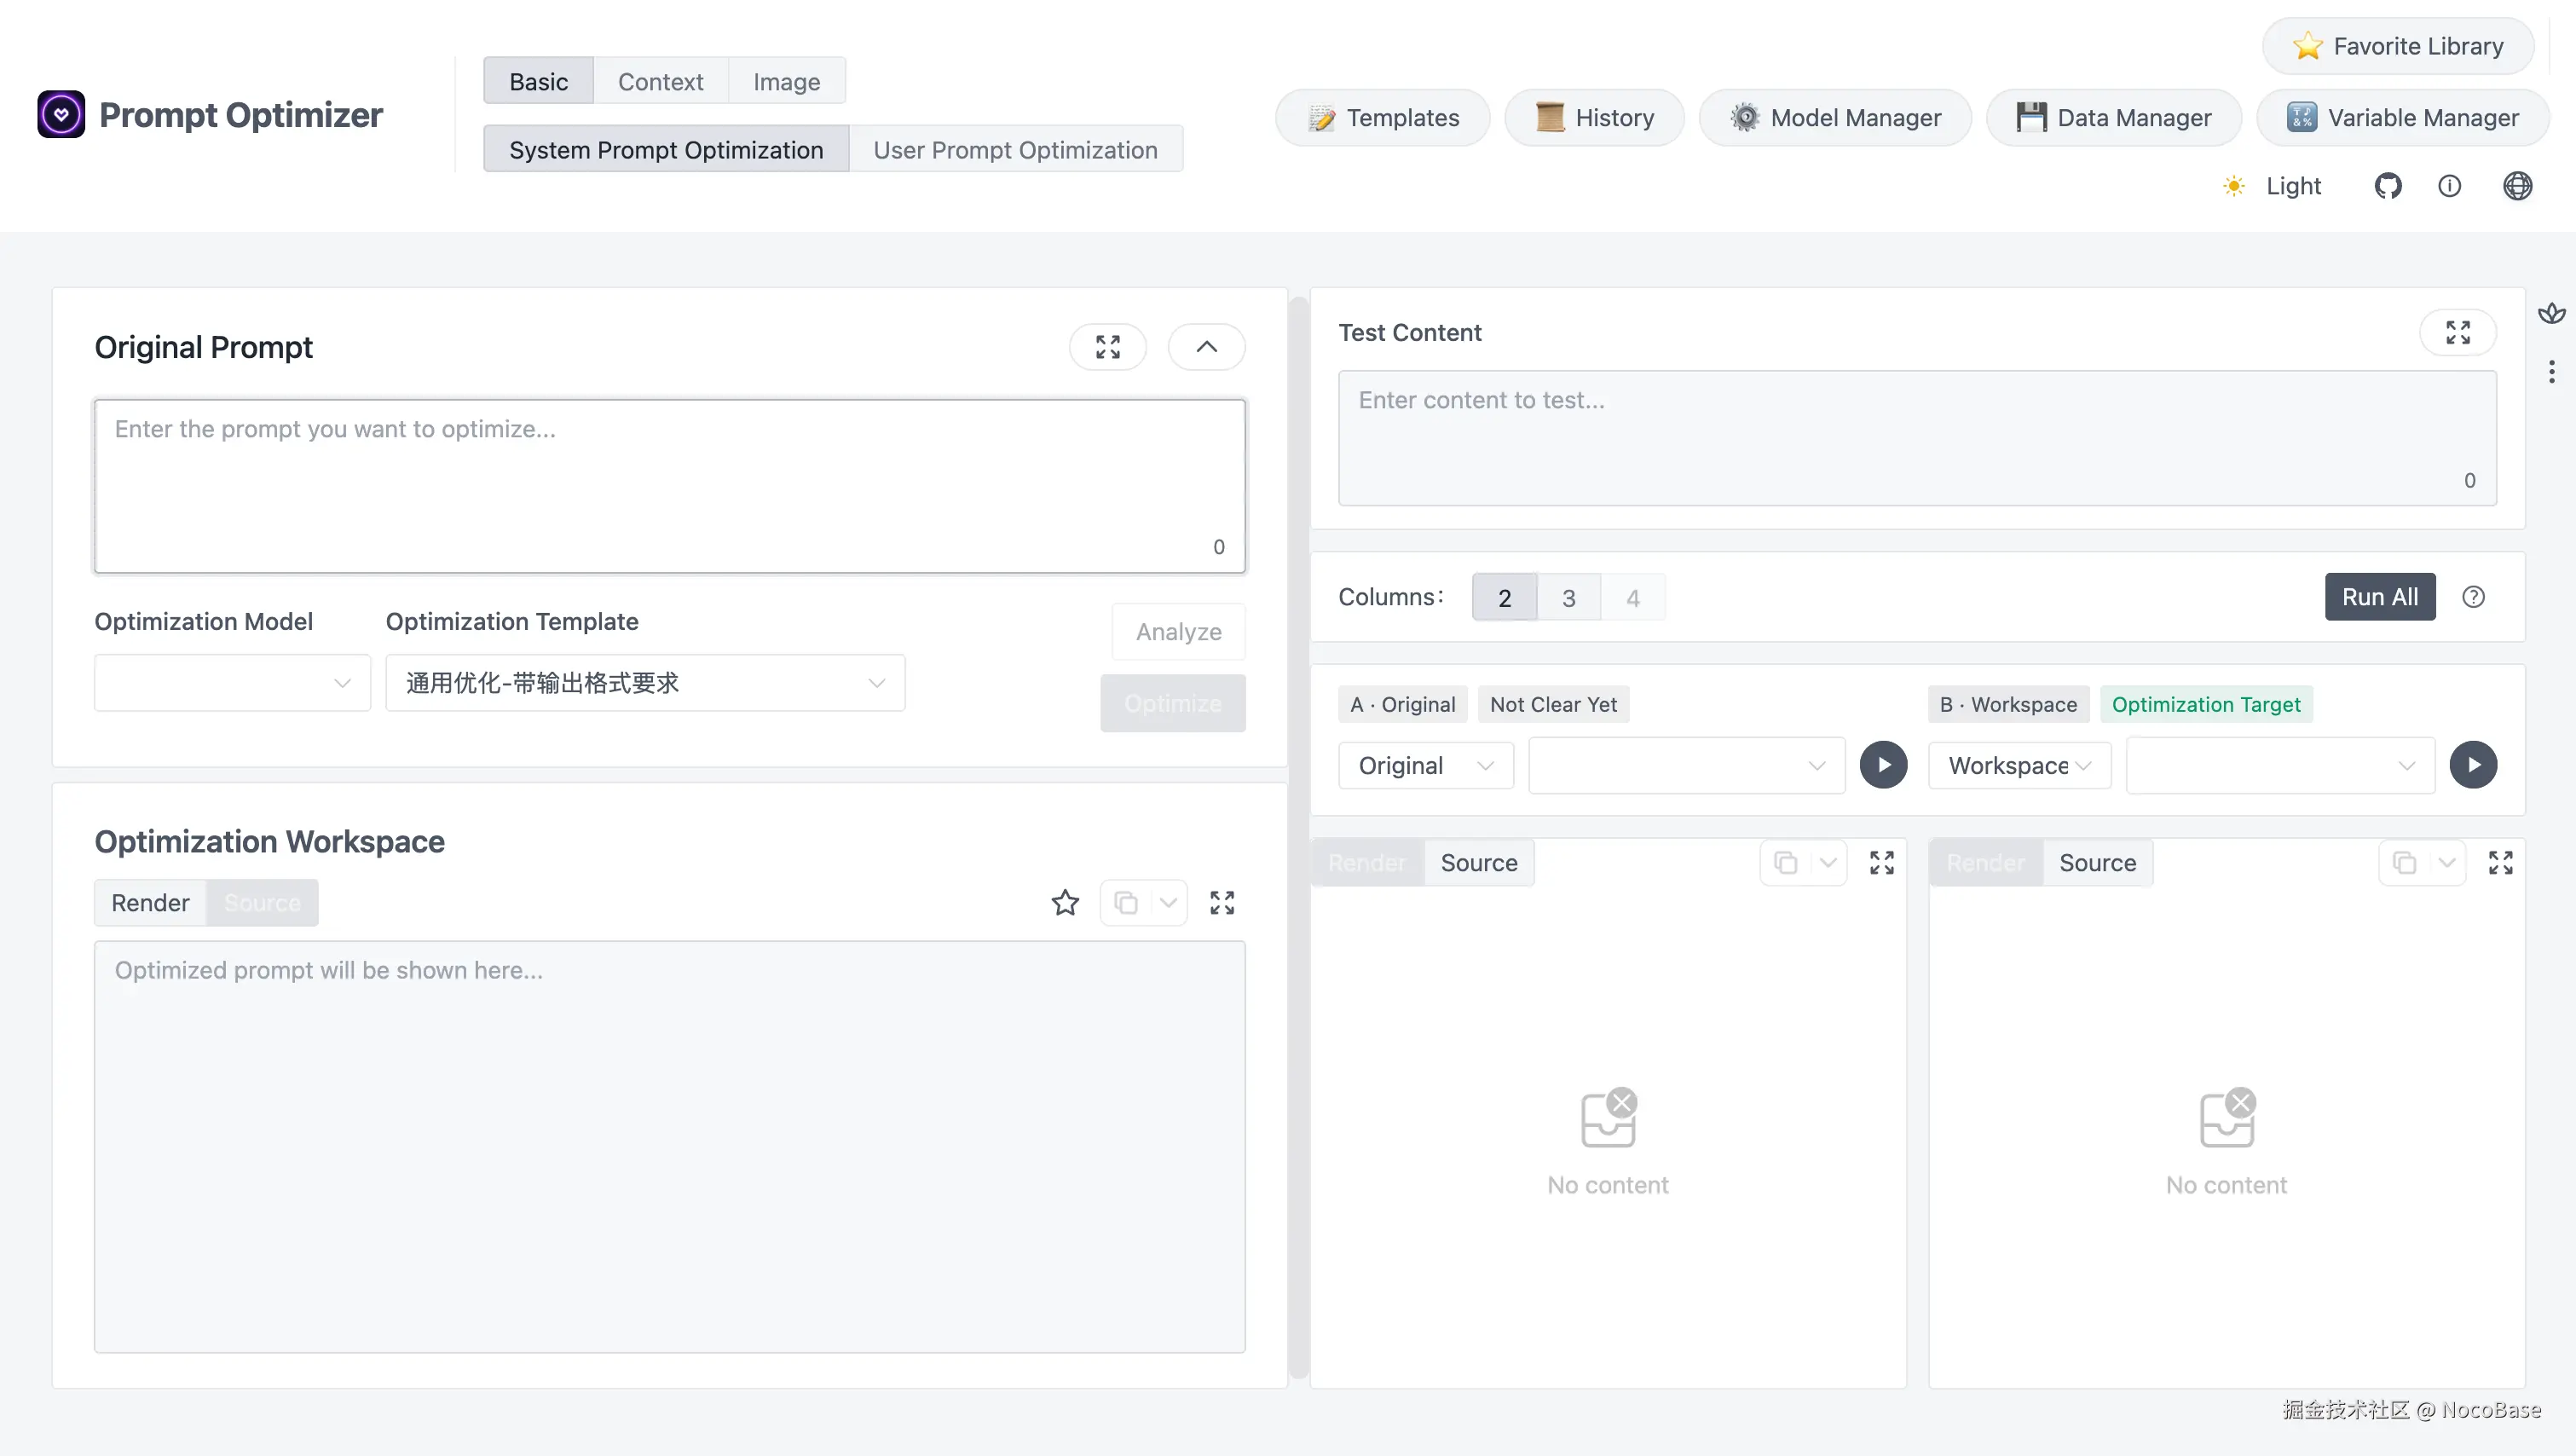Click the Run All help question icon
The width and height of the screenshot is (2576, 1456).
(2473, 597)
